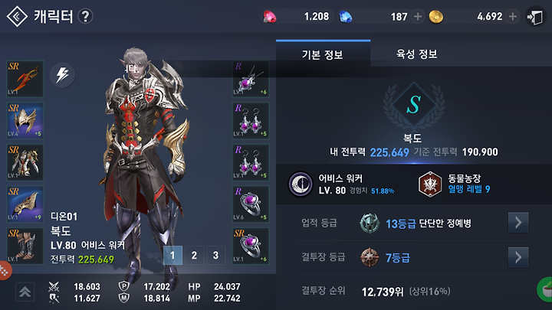Switch to equipment preset 2
This screenshot has width=552, height=310.
[x=194, y=255]
